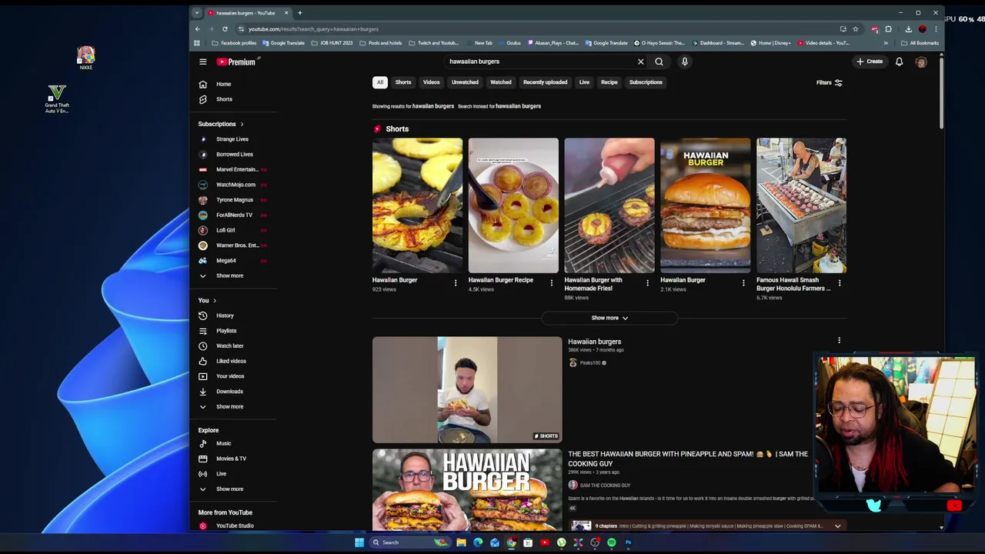Select the Watched filter chip
This screenshot has width=985, height=554.
click(x=501, y=82)
